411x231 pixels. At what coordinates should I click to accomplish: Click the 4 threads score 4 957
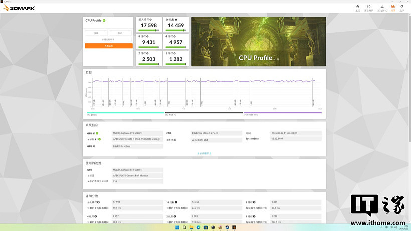tap(176, 42)
